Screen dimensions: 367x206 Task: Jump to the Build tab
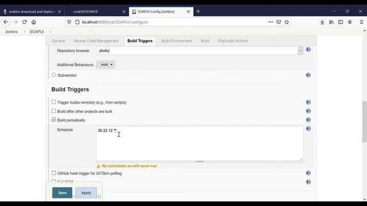pyautogui.click(x=205, y=41)
